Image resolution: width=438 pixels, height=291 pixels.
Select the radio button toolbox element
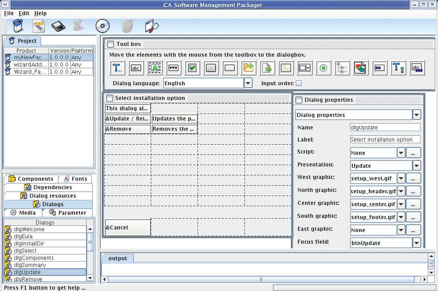coord(323,68)
